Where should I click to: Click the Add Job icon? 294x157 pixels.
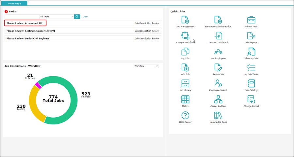[x=185, y=68]
